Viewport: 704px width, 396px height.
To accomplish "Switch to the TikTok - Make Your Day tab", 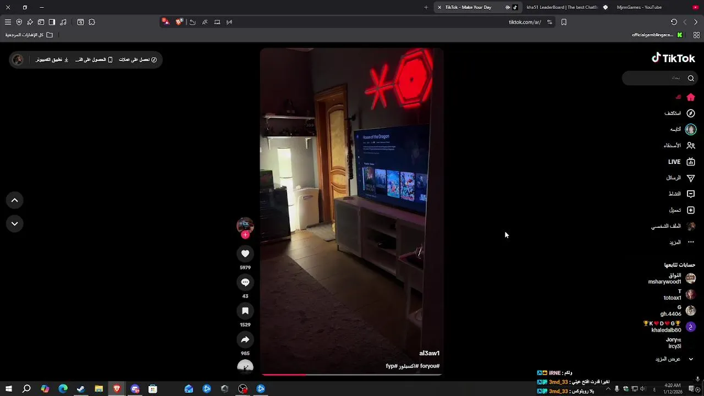I will [x=477, y=7].
